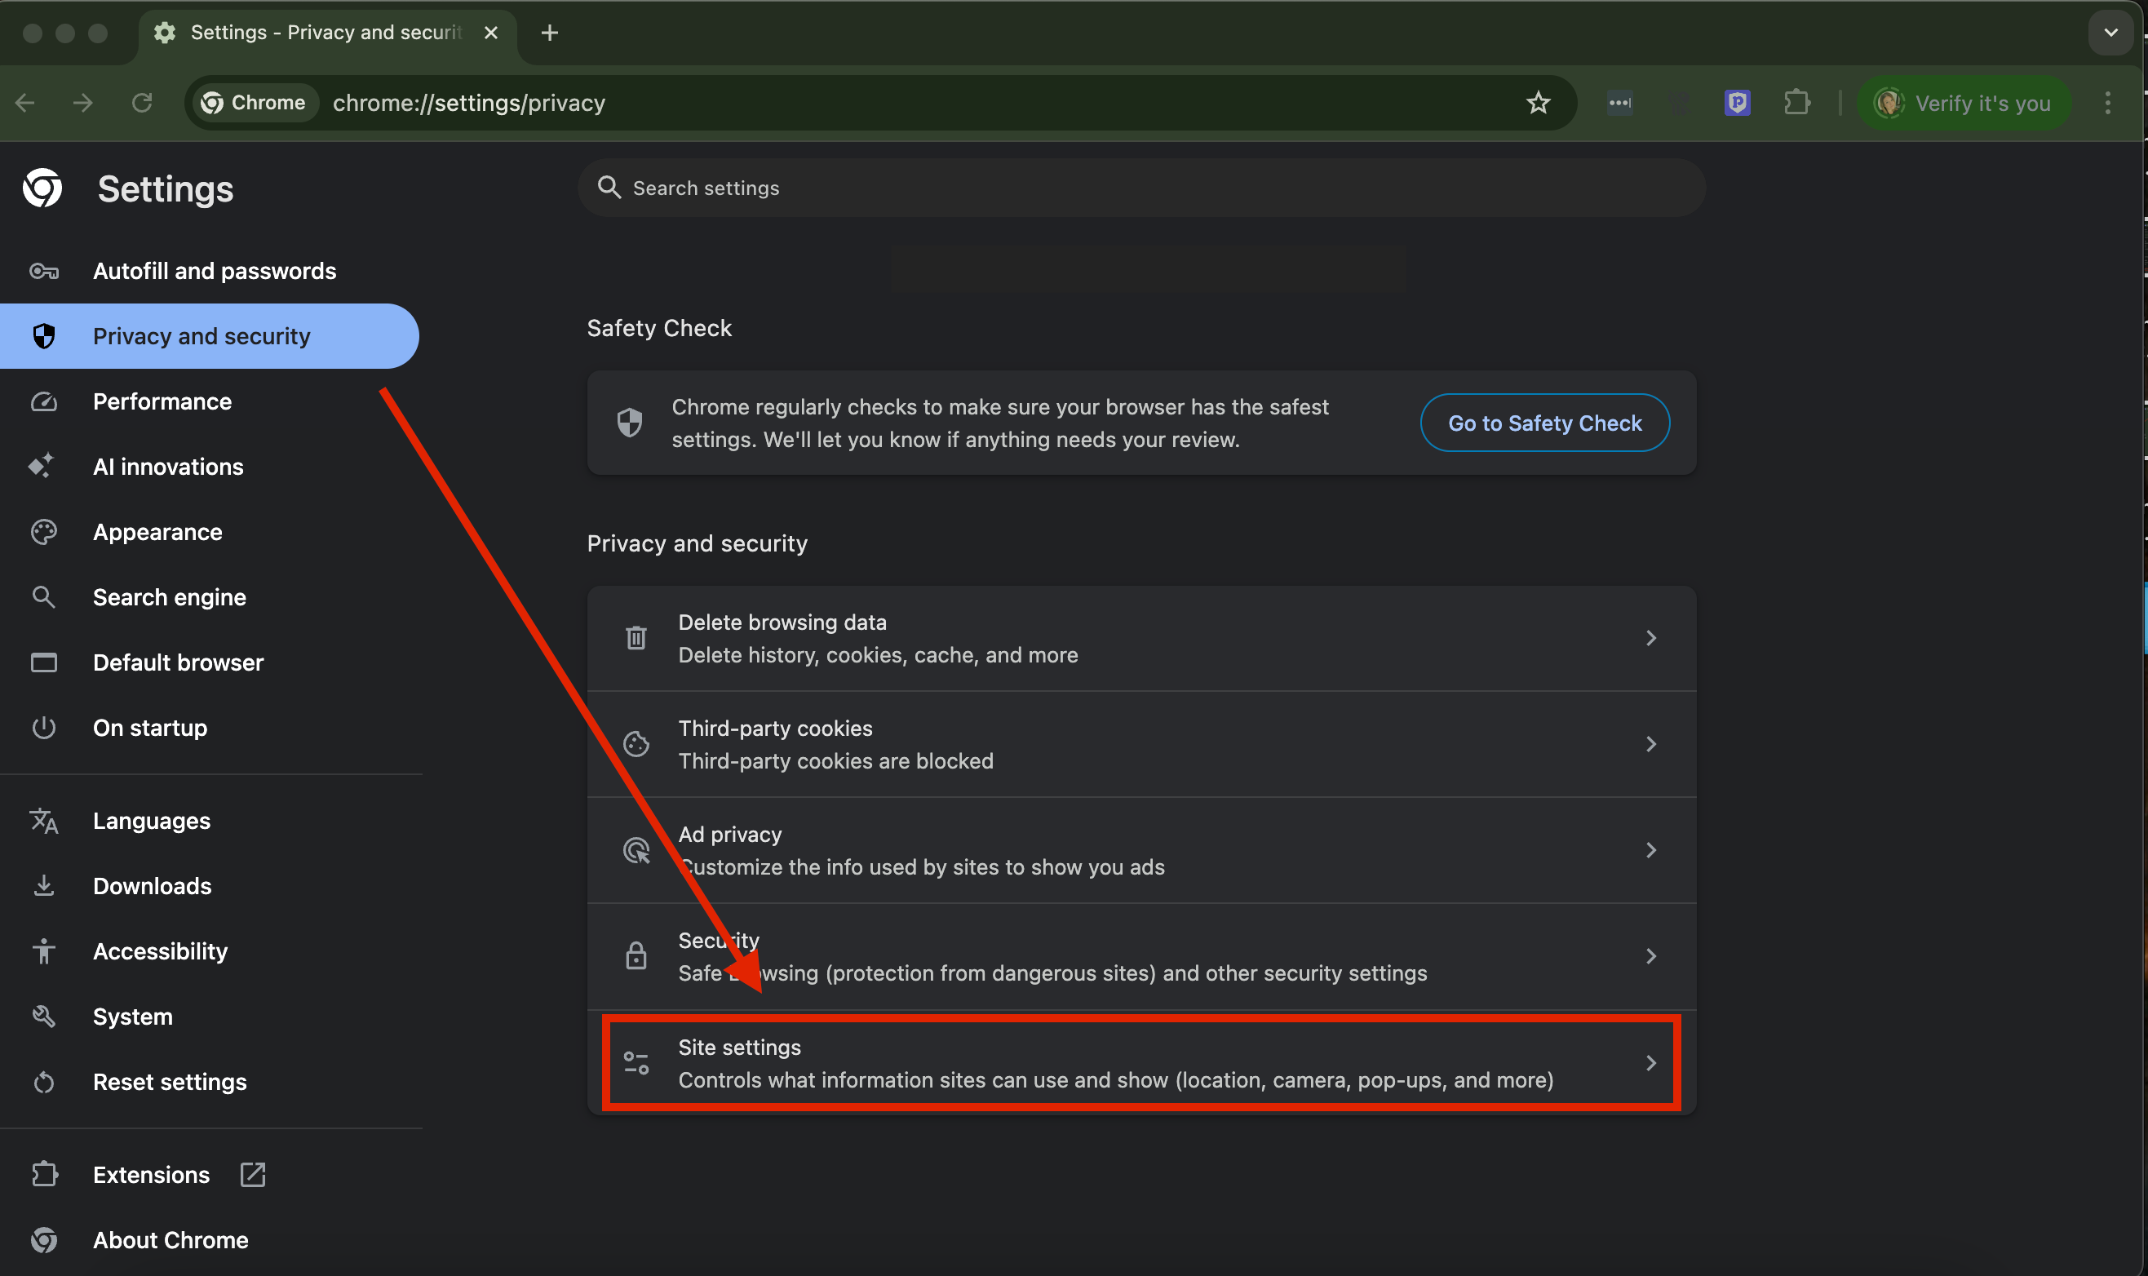
Task: Reload the page with refresh icon
Action: [x=142, y=103]
